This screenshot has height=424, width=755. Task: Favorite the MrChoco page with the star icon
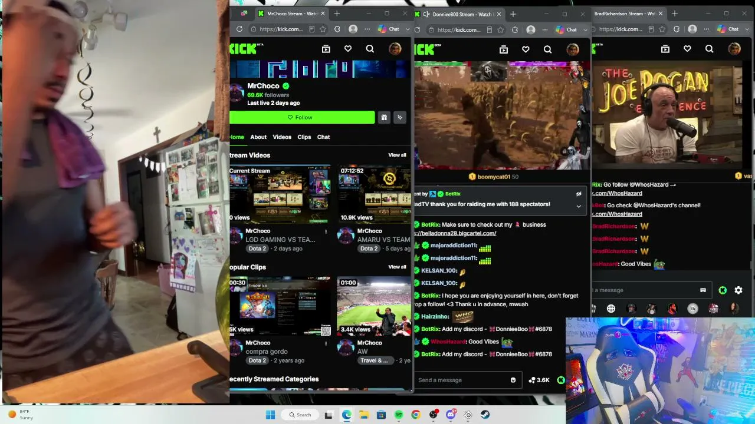[x=323, y=29]
